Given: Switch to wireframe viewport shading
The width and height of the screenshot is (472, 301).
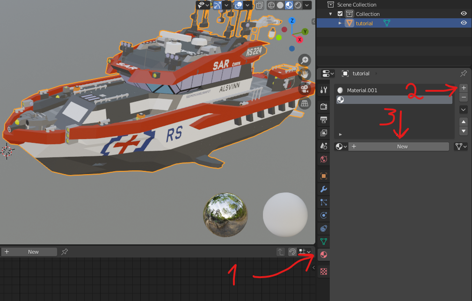Looking at the screenshot, I should (x=271, y=5).
